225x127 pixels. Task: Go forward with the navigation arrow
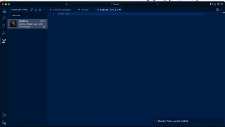coord(71,4)
